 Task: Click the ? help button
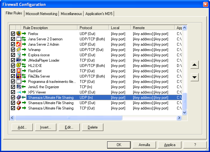(195, 145)
